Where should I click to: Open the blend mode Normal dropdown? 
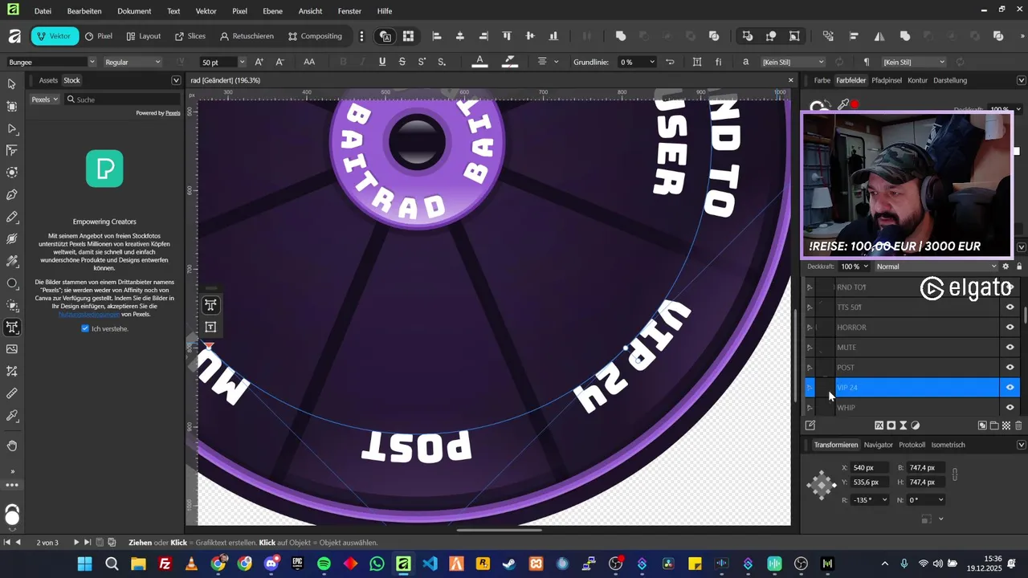pos(936,267)
